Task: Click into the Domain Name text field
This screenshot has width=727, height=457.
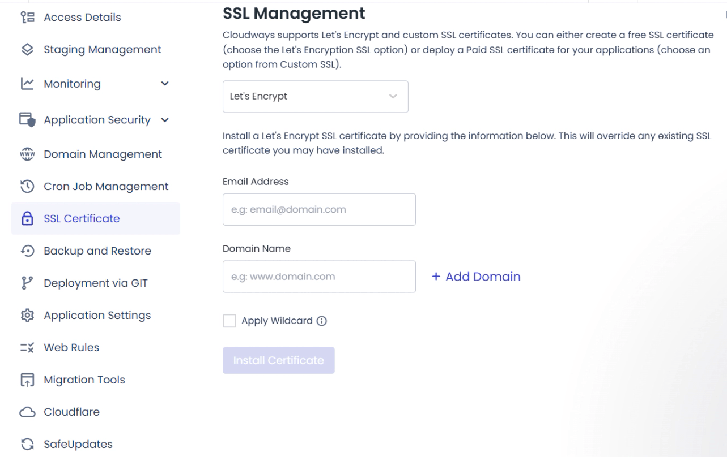Action: (319, 277)
